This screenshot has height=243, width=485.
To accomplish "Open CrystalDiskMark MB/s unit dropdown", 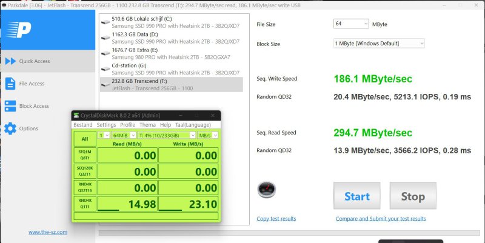I will [x=208, y=135].
